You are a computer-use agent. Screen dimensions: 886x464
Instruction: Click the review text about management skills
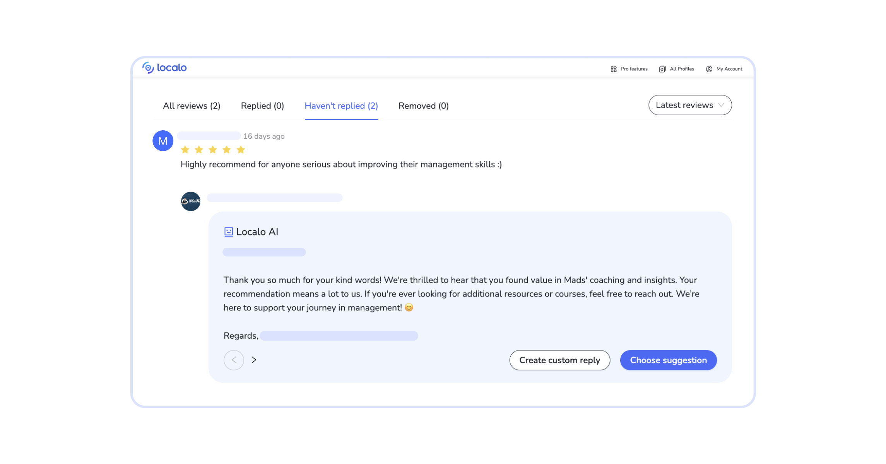tap(340, 164)
